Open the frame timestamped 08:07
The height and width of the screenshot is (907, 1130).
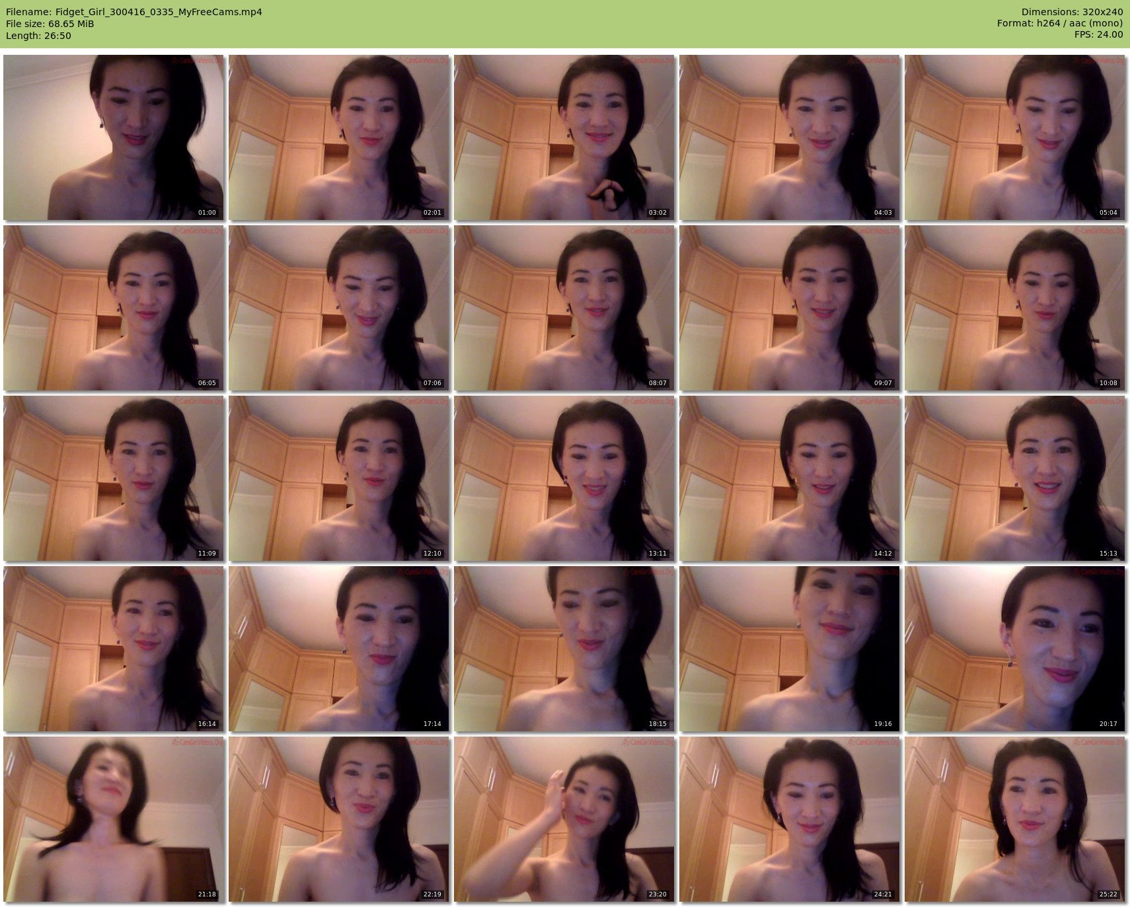[564, 308]
